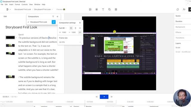Click the video preview canvas

119,53
